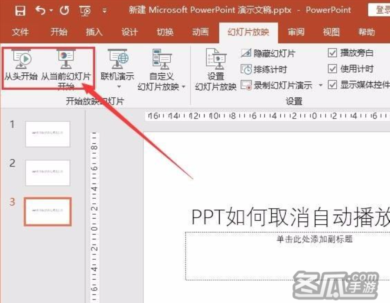390x303 pixels.
Task: Click 隐藏幻灯片 button
Action: coord(268,53)
